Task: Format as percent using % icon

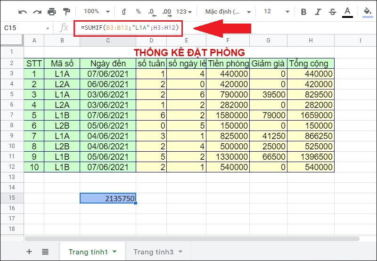Action: click(x=138, y=11)
